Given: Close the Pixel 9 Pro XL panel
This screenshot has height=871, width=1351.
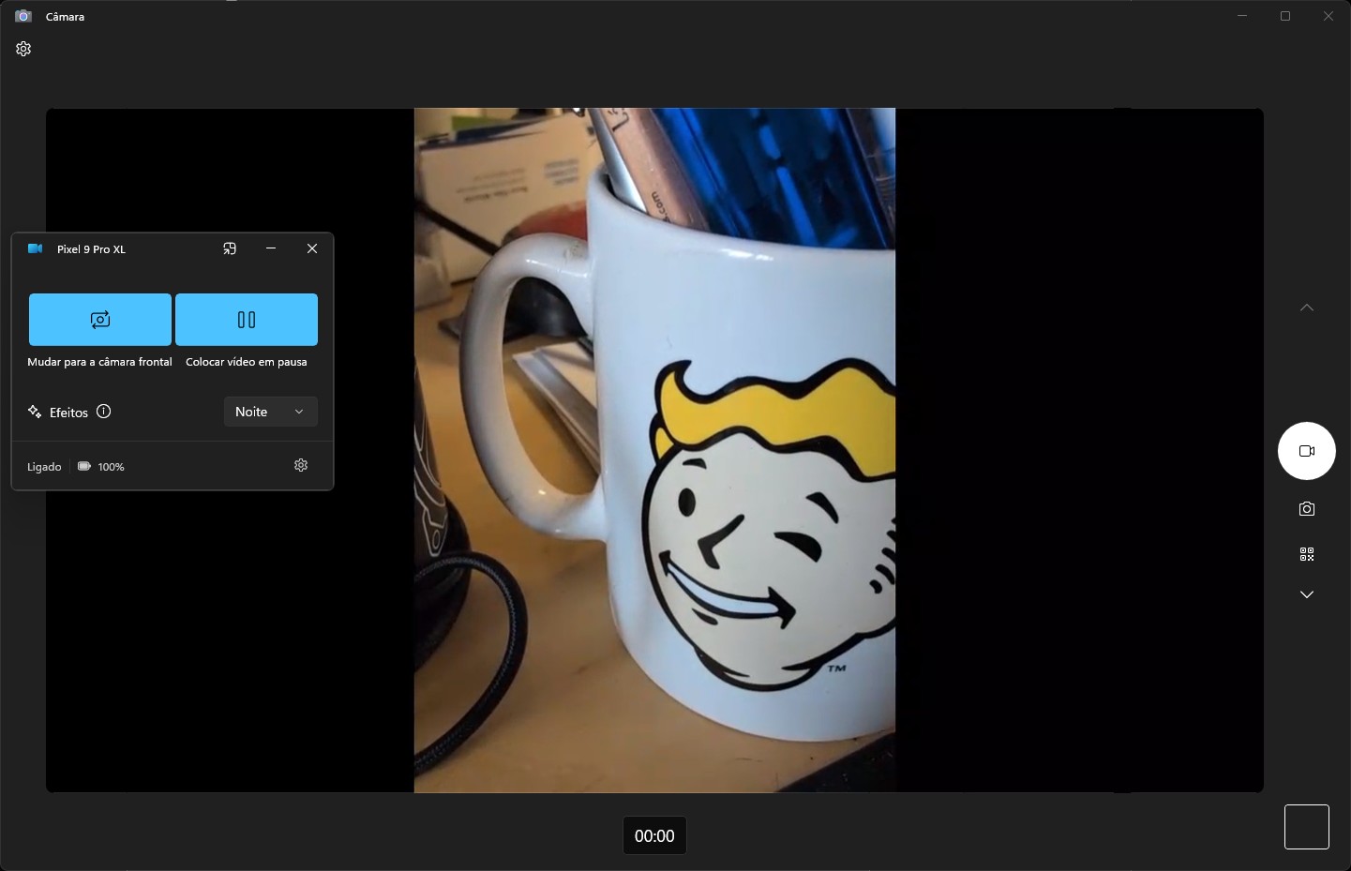Looking at the screenshot, I should pos(312,248).
